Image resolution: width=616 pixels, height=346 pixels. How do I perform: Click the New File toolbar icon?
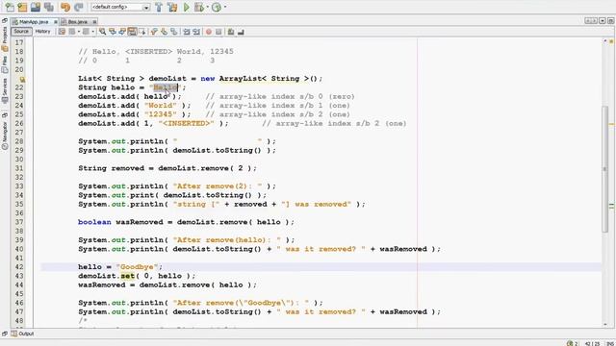click(x=10, y=7)
